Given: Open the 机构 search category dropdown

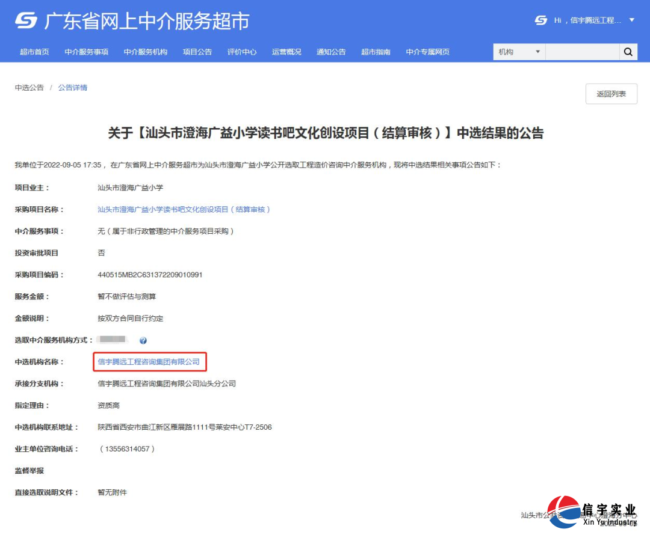Looking at the screenshot, I should (x=519, y=52).
